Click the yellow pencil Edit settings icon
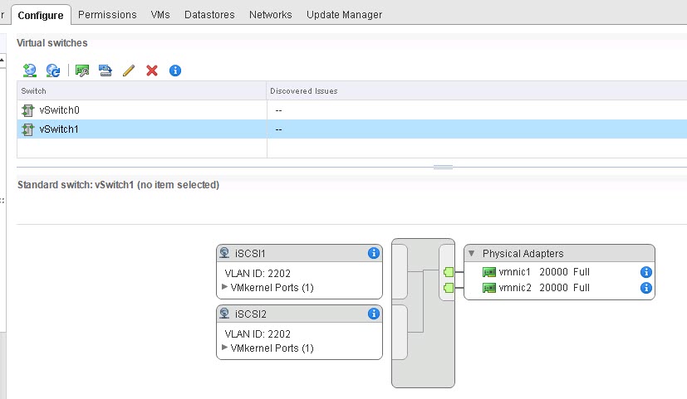This screenshot has width=687, height=399. coord(129,71)
